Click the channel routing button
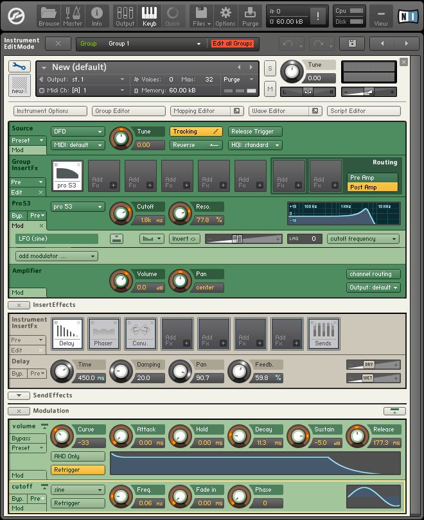This screenshot has width=424, height=520. (x=373, y=274)
